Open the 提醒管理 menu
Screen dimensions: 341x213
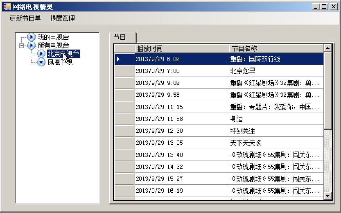pyautogui.click(x=62, y=18)
